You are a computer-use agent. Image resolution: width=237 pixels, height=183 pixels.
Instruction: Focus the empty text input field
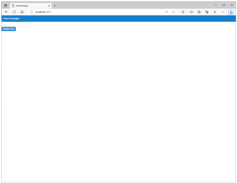[x=17, y=24]
